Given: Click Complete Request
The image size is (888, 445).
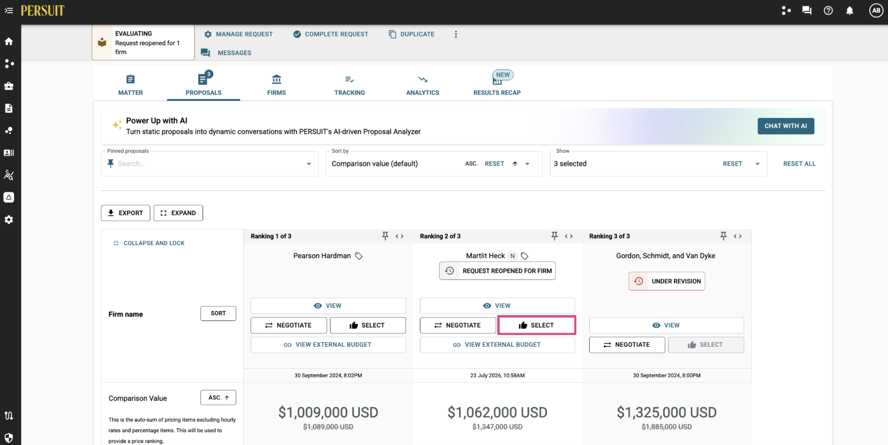Looking at the screenshot, I should (x=331, y=34).
